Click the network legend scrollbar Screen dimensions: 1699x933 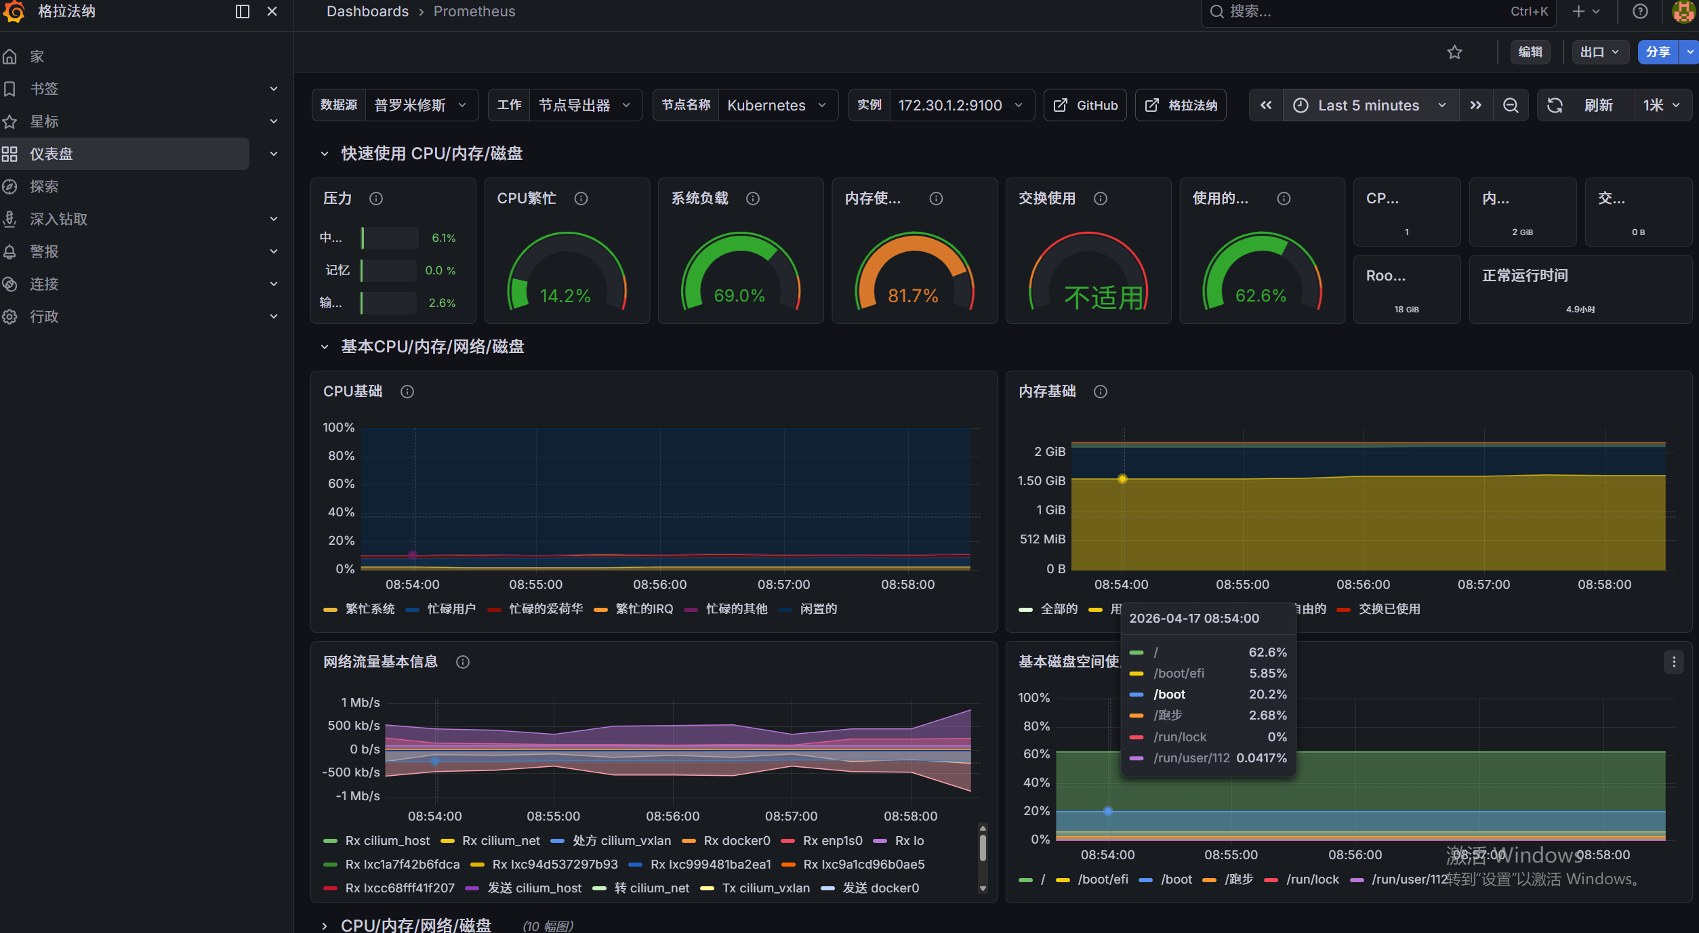click(983, 849)
